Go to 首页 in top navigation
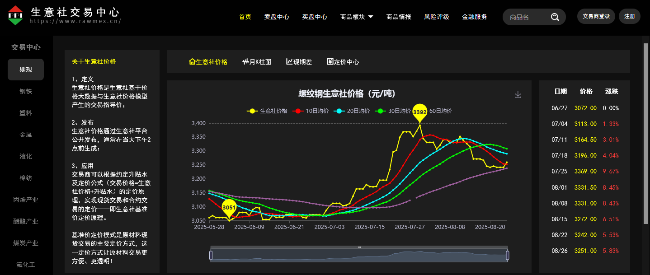 pyautogui.click(x=245, y=17)
